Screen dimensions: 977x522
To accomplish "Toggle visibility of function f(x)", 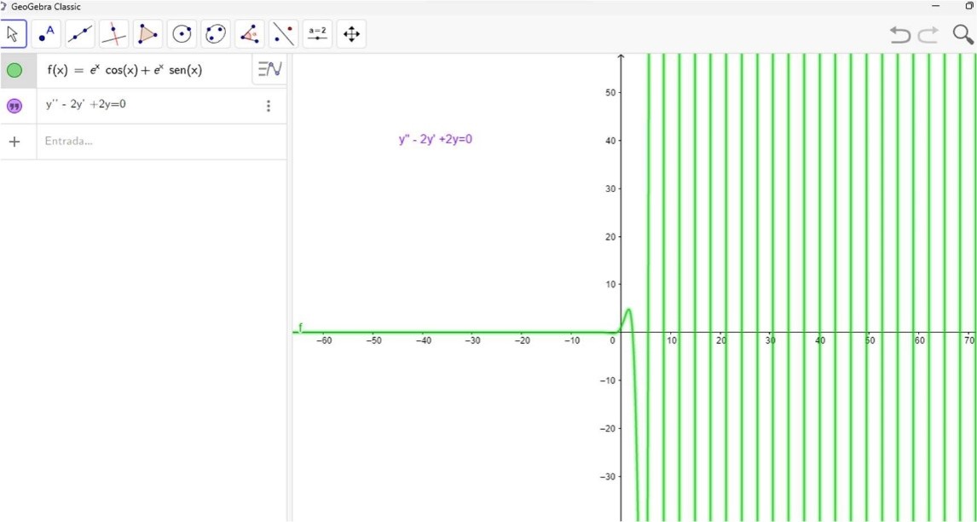I will tap(14, 70).
